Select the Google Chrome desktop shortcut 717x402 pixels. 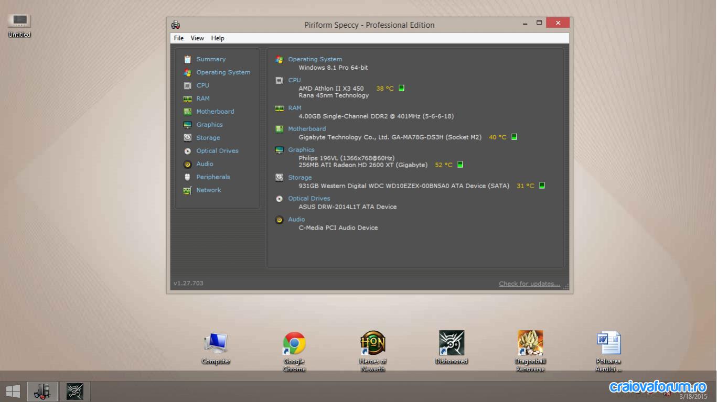tap(294, 351)
